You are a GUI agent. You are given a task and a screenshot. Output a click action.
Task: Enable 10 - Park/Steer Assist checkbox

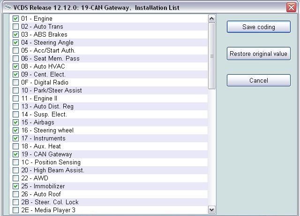pos(15,91)
